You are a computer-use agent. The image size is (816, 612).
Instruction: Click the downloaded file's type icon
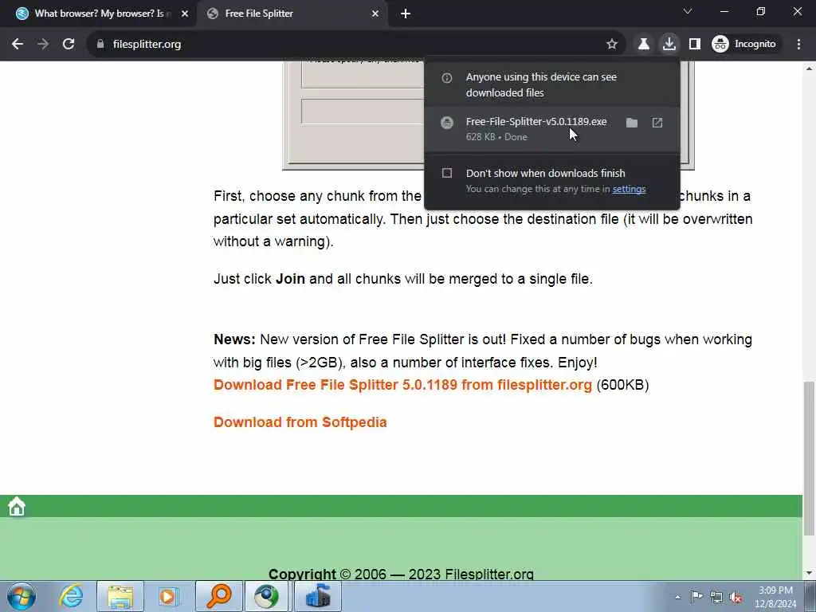[x=446, y=123]
